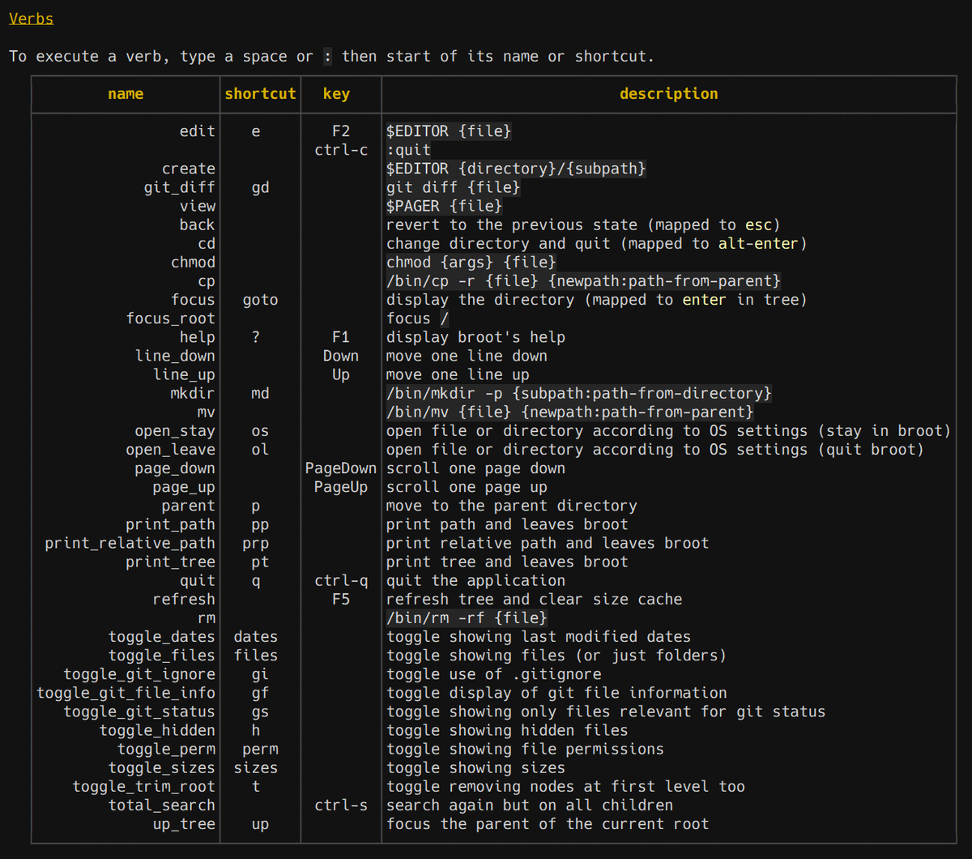Click the 'quit' verb name
The height and width of the screenshot is (859, 972).
(x=198, y=580)
